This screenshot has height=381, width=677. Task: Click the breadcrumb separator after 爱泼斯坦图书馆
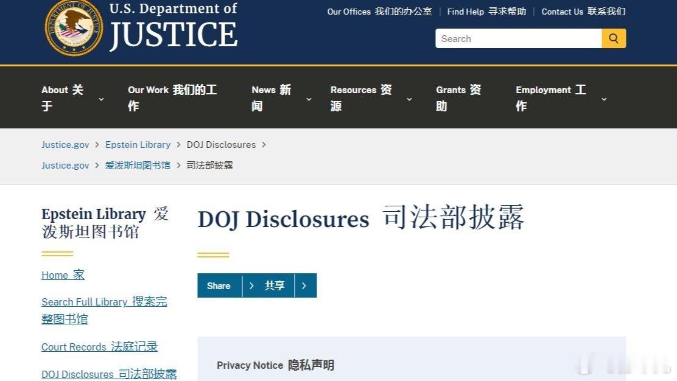(178, 165)
